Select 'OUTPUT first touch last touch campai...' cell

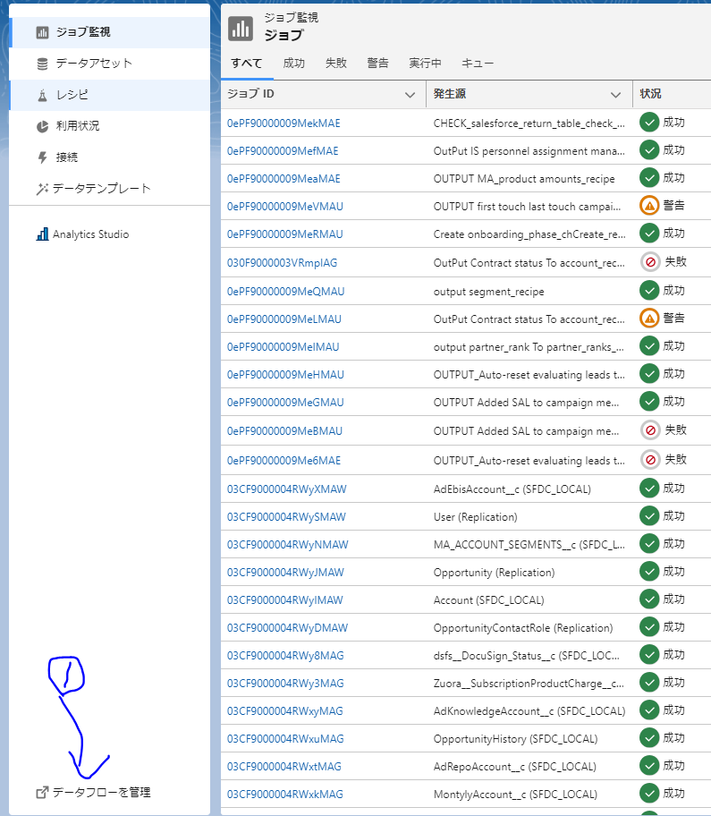tap(527, 207)
